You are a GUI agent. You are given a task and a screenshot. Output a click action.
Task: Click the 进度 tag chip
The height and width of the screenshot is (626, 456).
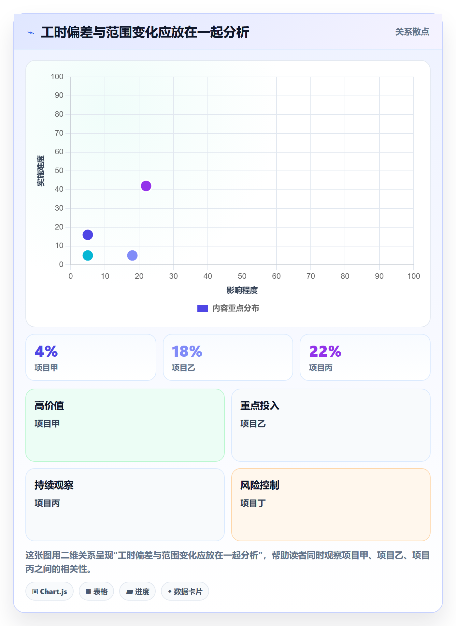pyautogui.click(x=137, y=591)
